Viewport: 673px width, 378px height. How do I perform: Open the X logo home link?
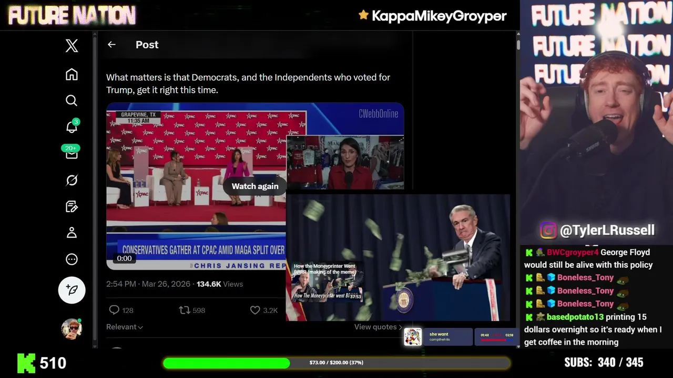point(72,46)
